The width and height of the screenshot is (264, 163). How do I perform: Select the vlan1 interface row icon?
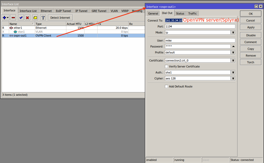pyautogui.click(x=15, y=32)
